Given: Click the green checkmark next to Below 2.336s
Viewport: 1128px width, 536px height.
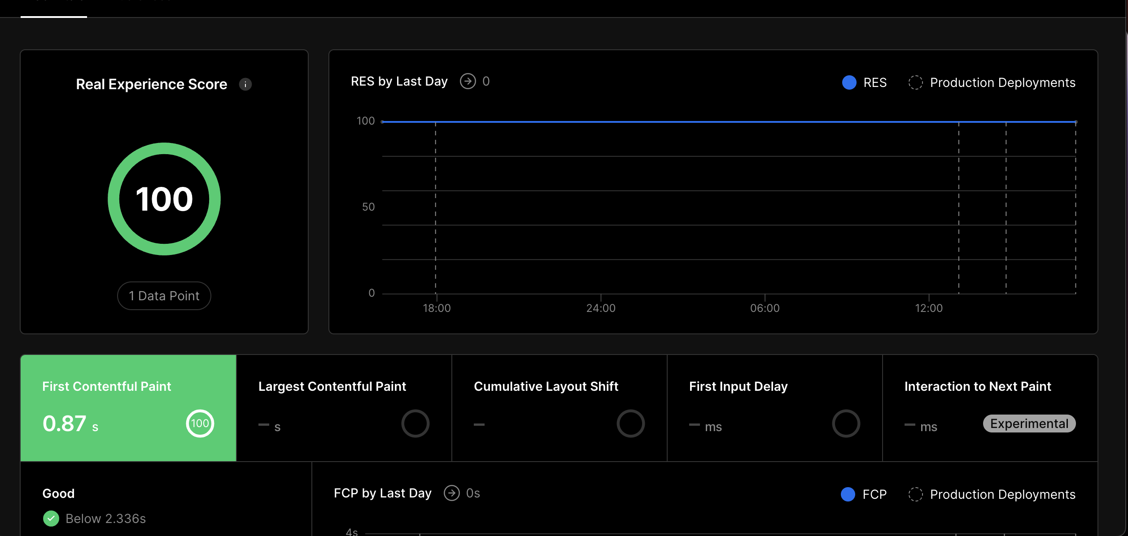Looking at the screenshot, I should pos(51,519).
